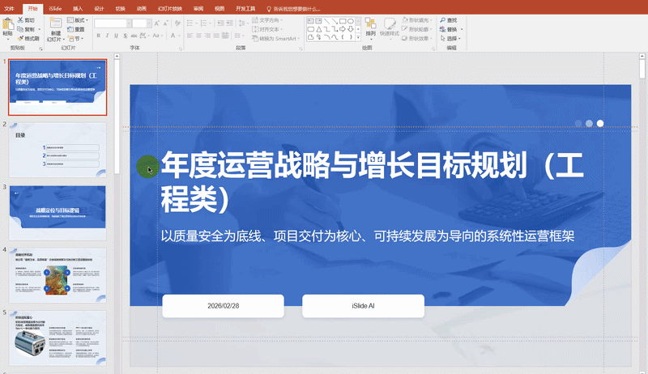Switch to the iSlide tab
The width and height of the screenshot is (648, 374).
(x=55, y=9)
